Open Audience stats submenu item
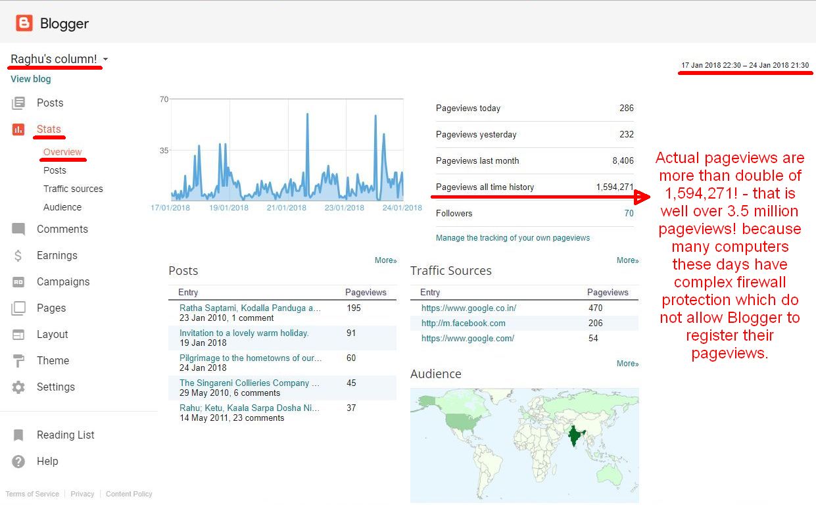The image size is (816, 505). (x=62, y=207)
